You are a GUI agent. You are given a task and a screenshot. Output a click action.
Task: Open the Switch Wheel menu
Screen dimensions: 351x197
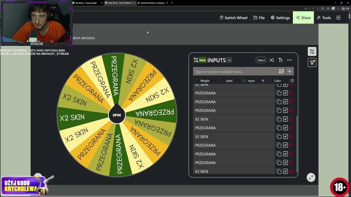[x=233, y=18]
